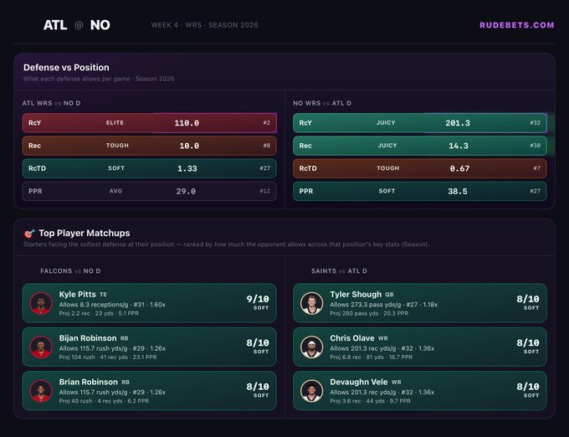
Task: Click the Kyle Pitts name
Action: pyautogui.click(x=77, y=295)
